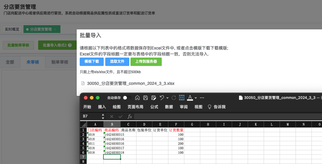This screenshot has height=164, width=322.
Task: Select cell F4 containing 200
Action: [x=176, y=144]
